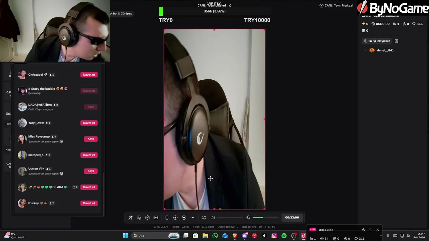Open CANLI Yayın Merkezi link

coord(336,5)
